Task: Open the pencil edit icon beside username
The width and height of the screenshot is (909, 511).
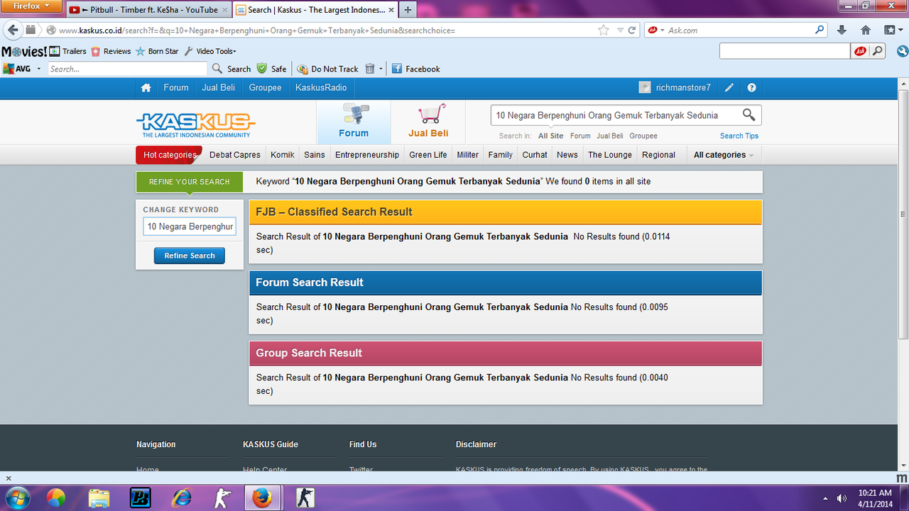Action: [729, 87]
